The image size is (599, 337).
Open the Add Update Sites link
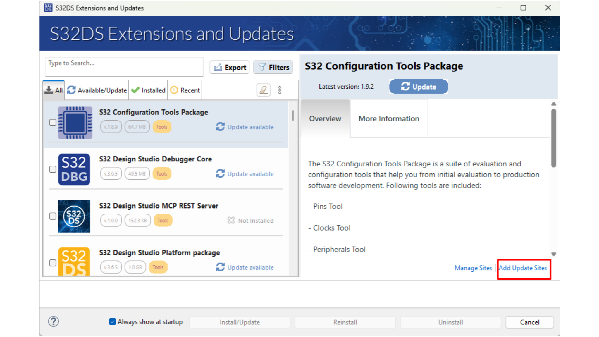click(523, 268)
